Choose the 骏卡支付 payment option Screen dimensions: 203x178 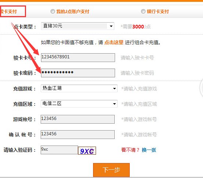coord(8,11)
